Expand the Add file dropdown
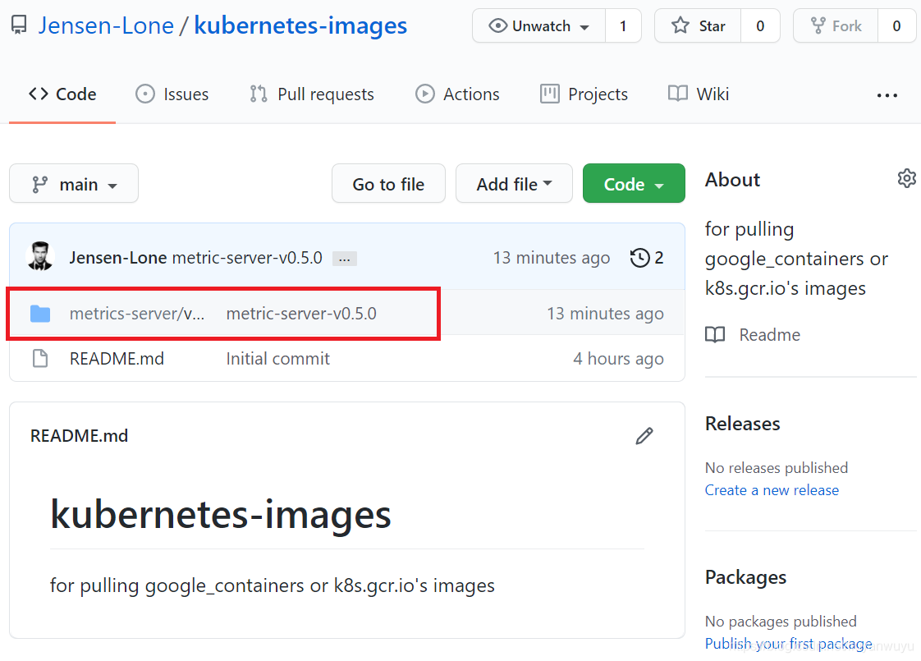 pyautogui.click(x=514, y=184)
